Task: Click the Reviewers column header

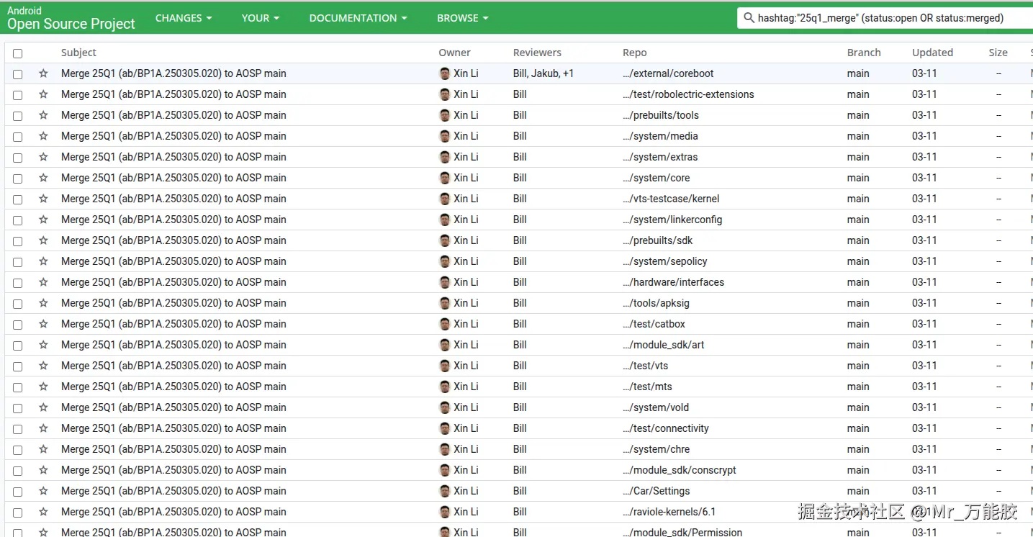Action: coord(537,53)
